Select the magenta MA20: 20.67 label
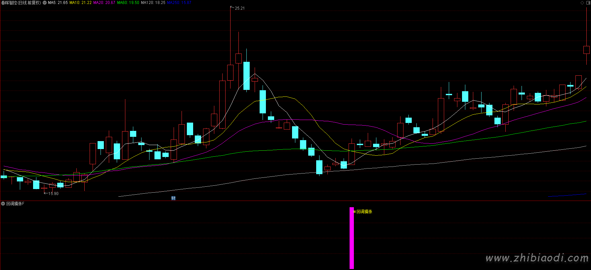The width and height of the screenshot is (591, 270). (104, 3)
